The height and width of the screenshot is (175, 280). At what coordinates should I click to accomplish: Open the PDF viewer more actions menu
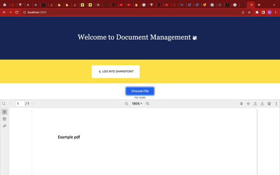tap(276, 104)
